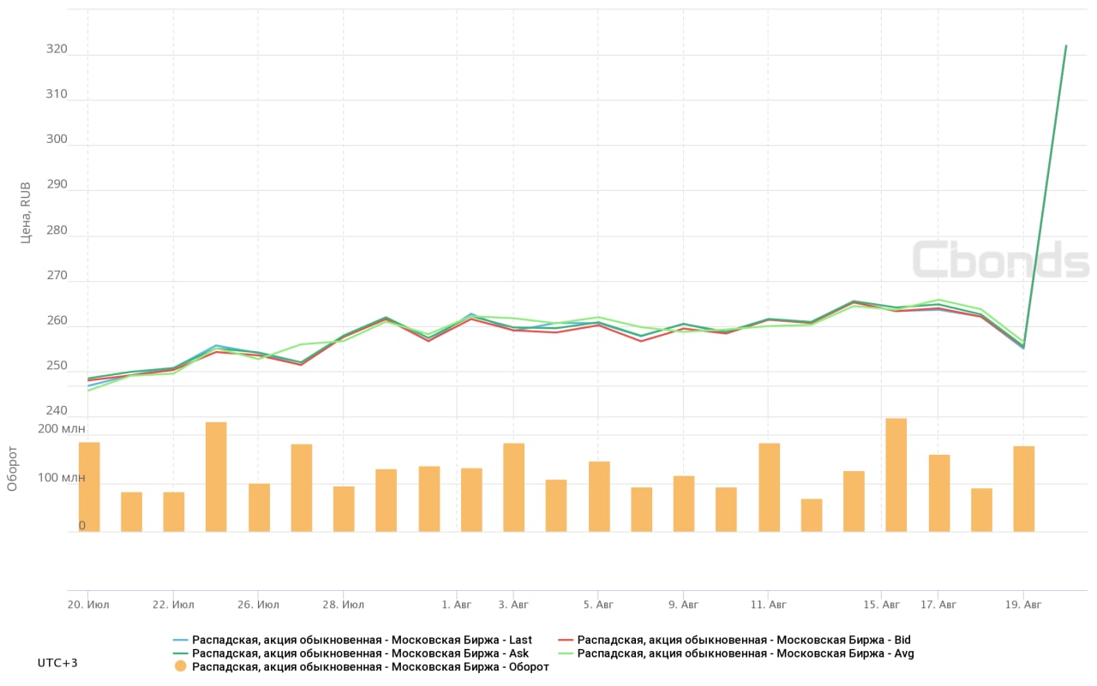Click the price line's final peak near 320

click(1065, 45)
